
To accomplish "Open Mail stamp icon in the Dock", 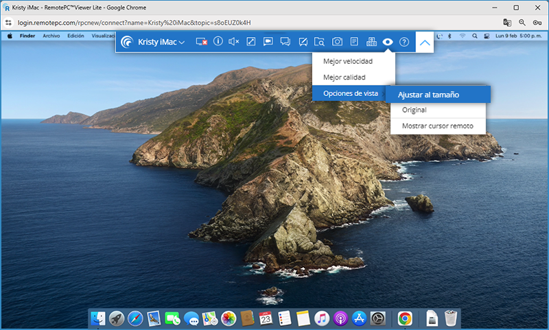I will point(154,318).
